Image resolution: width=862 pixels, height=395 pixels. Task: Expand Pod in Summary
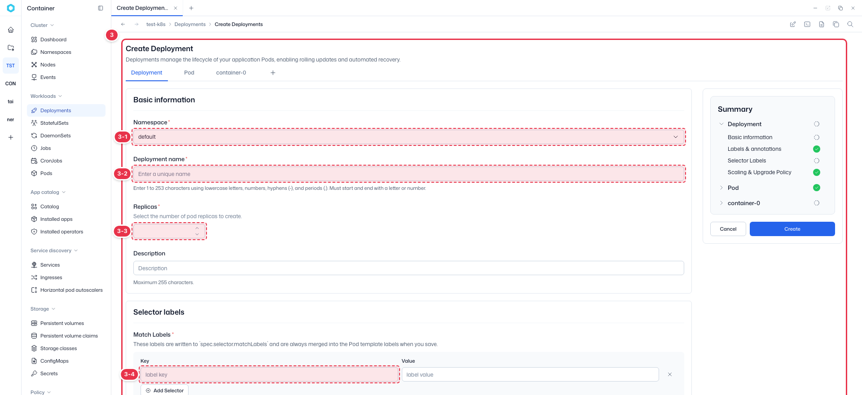tap(721, 188)
